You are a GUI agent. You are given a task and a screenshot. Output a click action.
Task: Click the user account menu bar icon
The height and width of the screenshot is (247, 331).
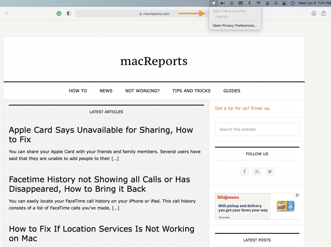267,3
